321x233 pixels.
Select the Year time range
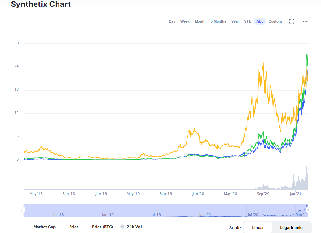pos(235,21)
